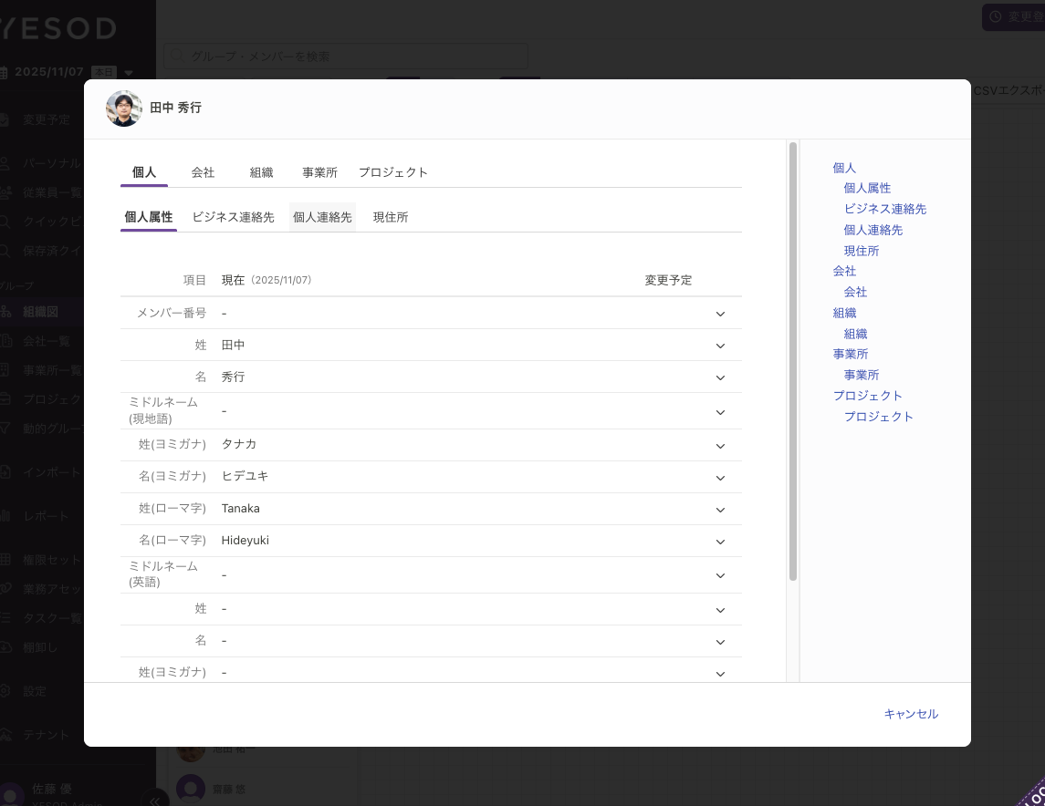Expand the メンバー番号 row chevron
This screenshot has width=1045, height=806.
(720, 314)
